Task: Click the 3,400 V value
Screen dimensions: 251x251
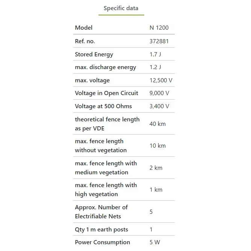Action: point(159,106)
